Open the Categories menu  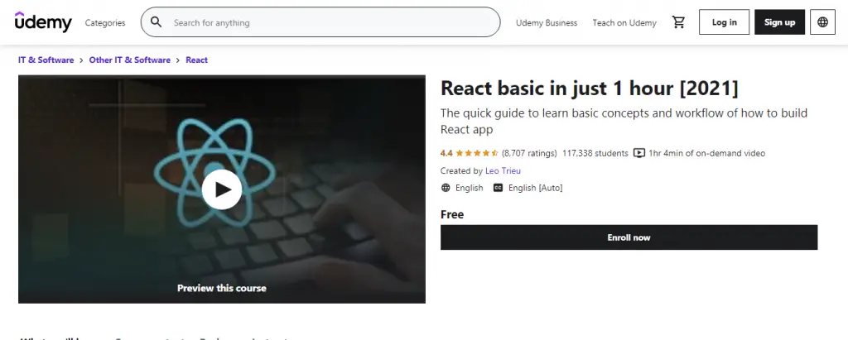coord(105,23)
